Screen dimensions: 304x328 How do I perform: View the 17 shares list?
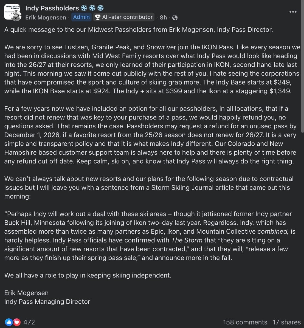pyautogui.click(x=287, y=322)
